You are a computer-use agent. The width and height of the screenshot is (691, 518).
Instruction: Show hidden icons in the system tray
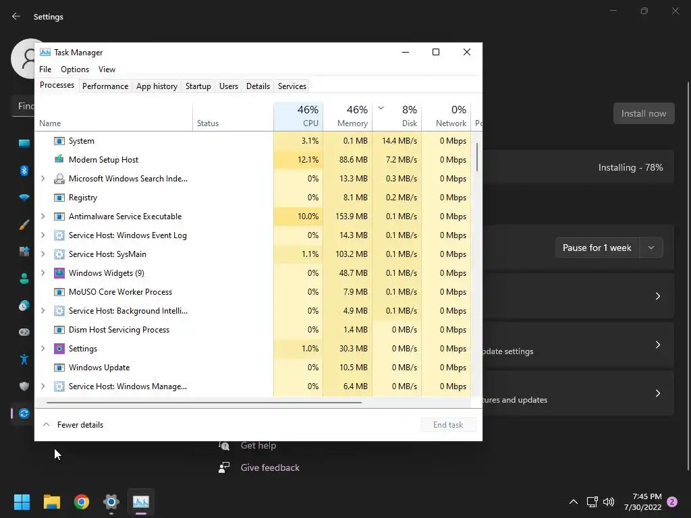coord(574,502)
